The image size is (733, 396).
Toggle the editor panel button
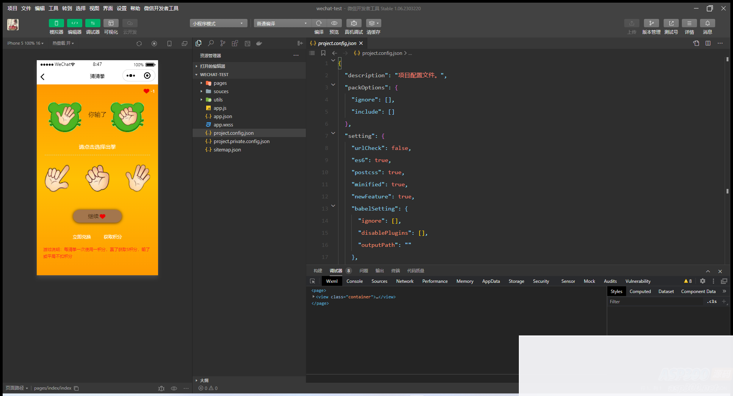coord(75,23)
